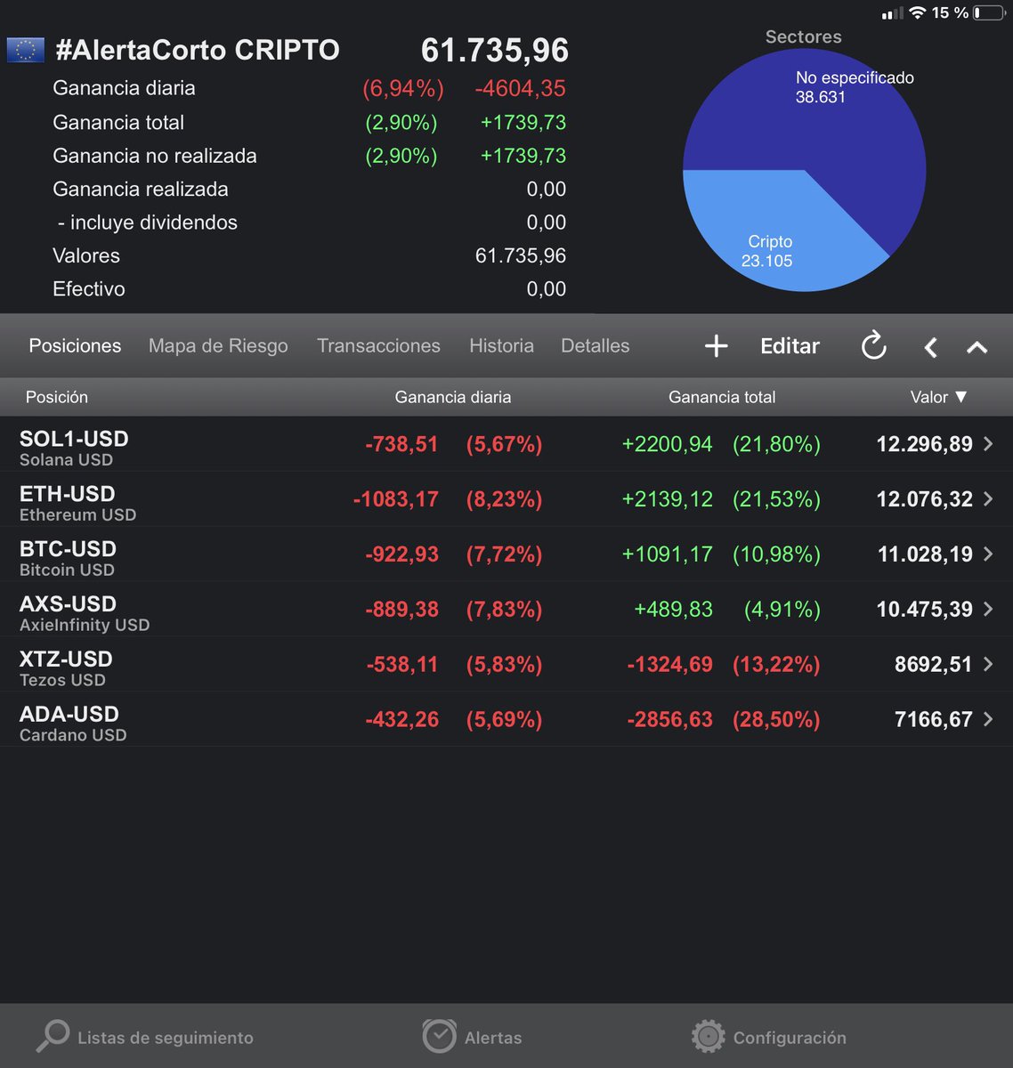This screenshot has height=1068, width=1013.
Task: Sort by Valor column arrow
Action: tap(960, 397)
